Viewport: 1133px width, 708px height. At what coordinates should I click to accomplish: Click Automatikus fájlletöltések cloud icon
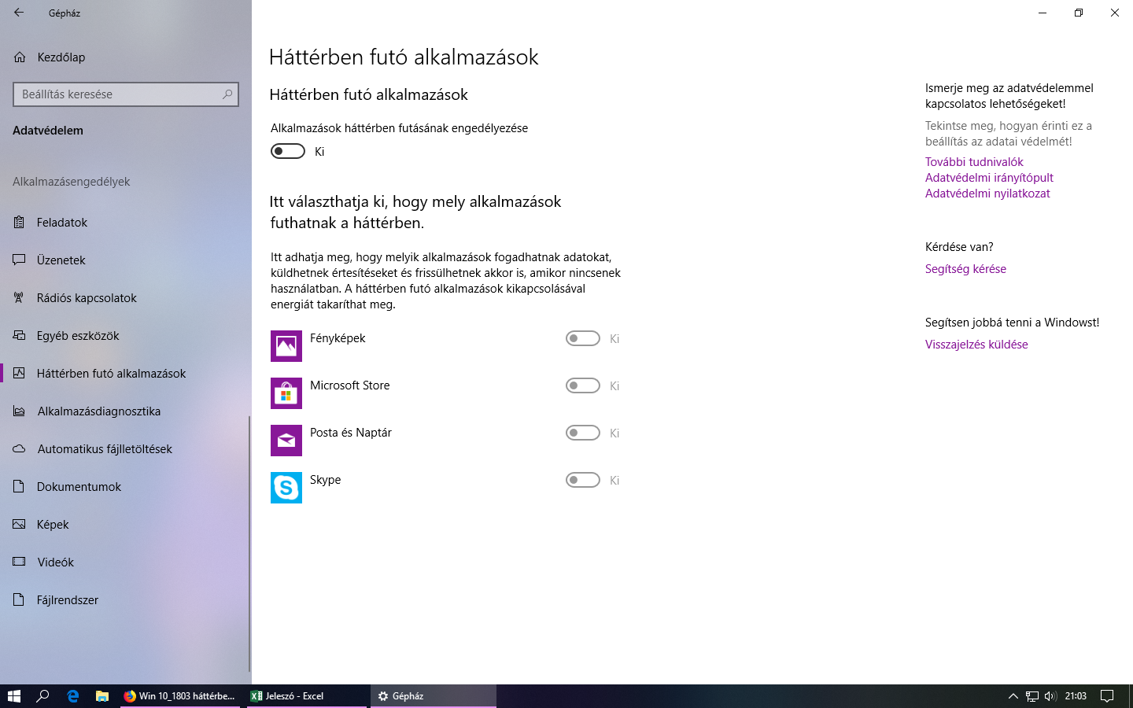20,449
